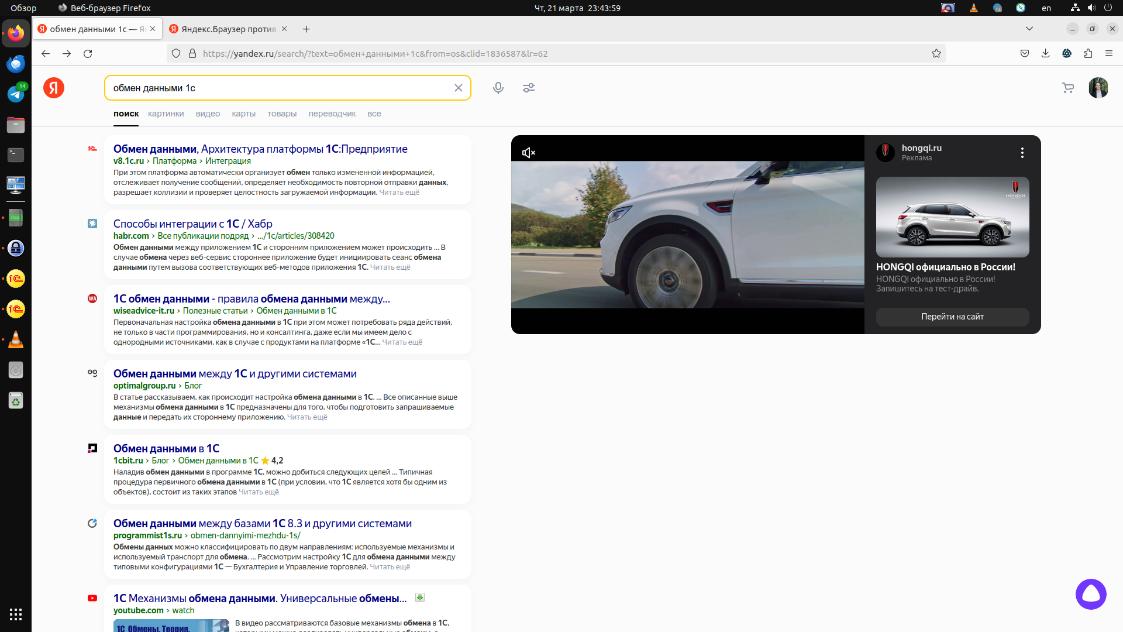Open the ad three-dot options menu
The image size is (1123, 632).
click(x=1022, y=153)
